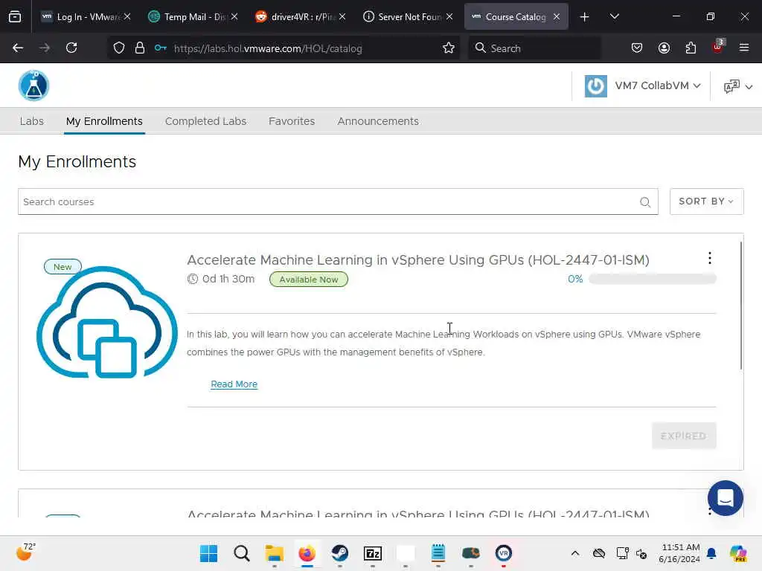Open the Firefox View icon
The height and width of the screenshot is (571, 762).
15,17
